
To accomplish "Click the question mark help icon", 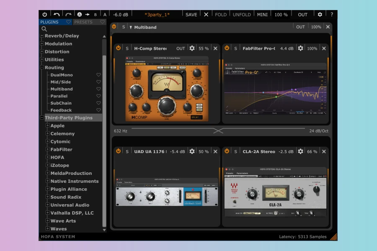I will pyautogui.click(x=332, y=14).
